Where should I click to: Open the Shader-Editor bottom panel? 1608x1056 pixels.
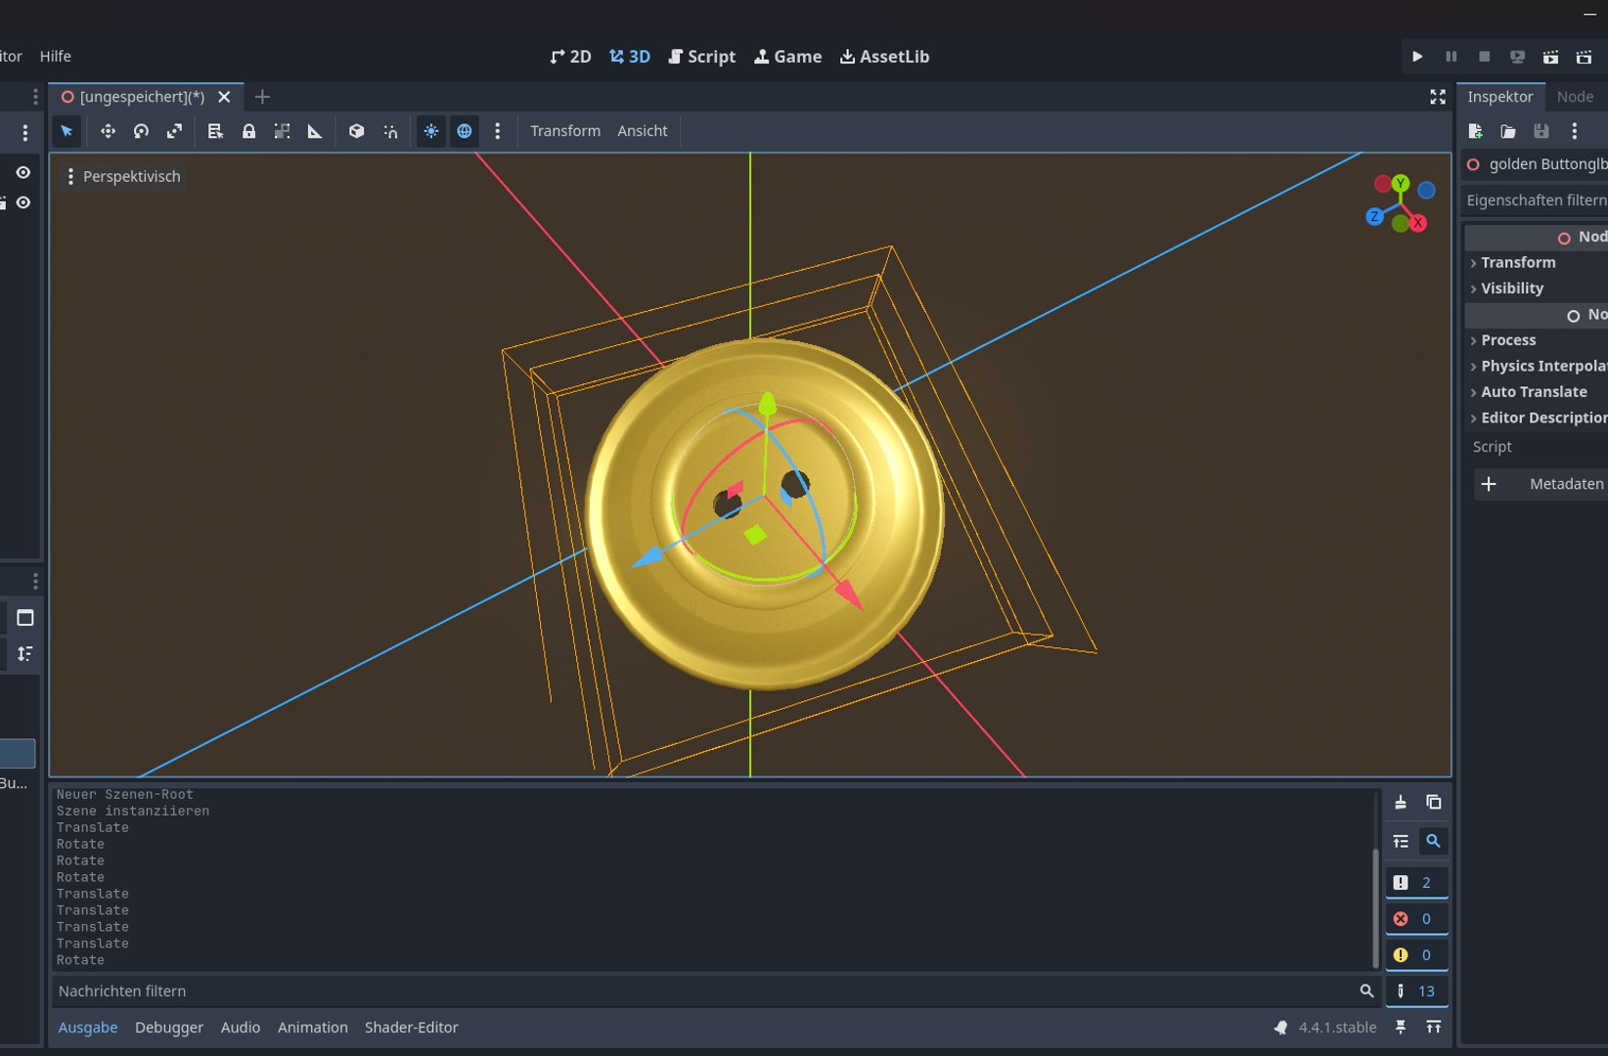pyautogui.click(x=411, y=1028)
